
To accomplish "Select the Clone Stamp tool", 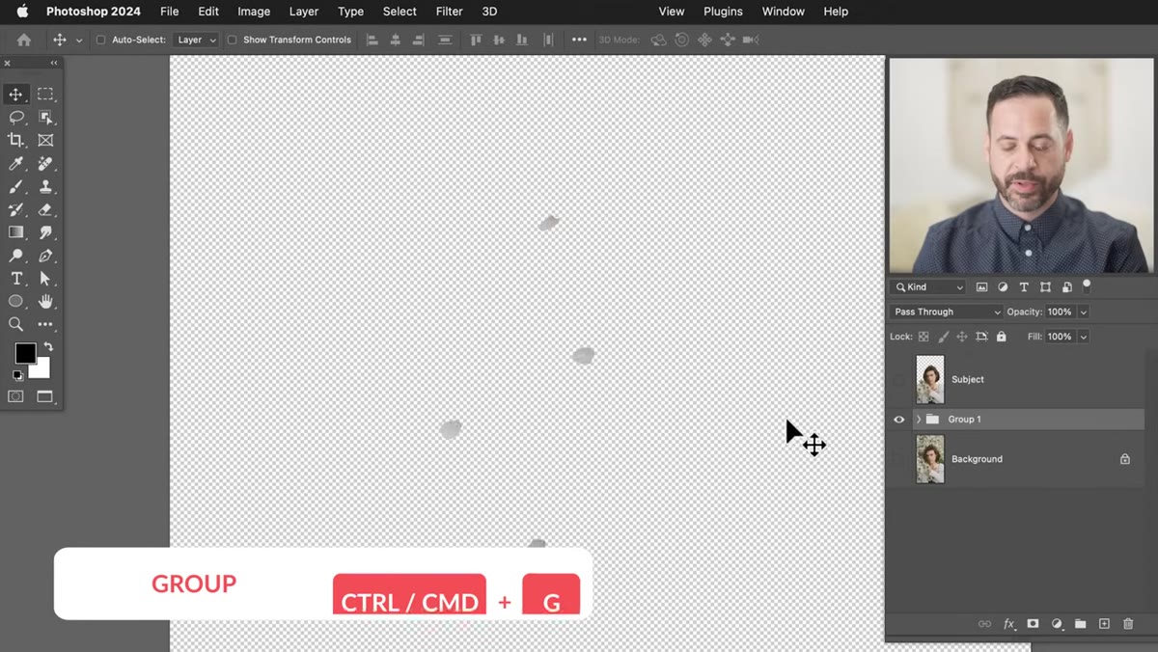I will 45,187.
